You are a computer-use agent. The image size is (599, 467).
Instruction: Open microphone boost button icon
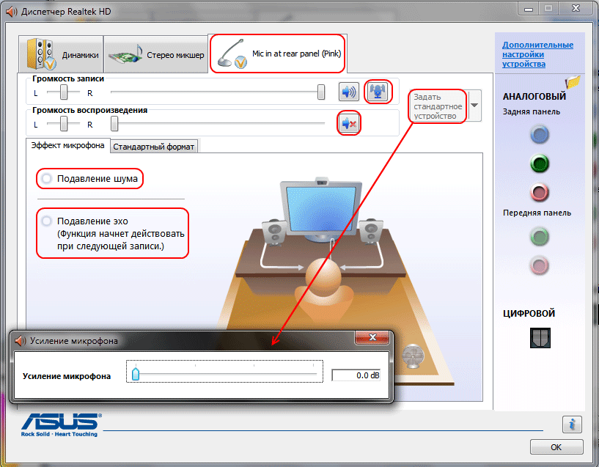[378, 92]
